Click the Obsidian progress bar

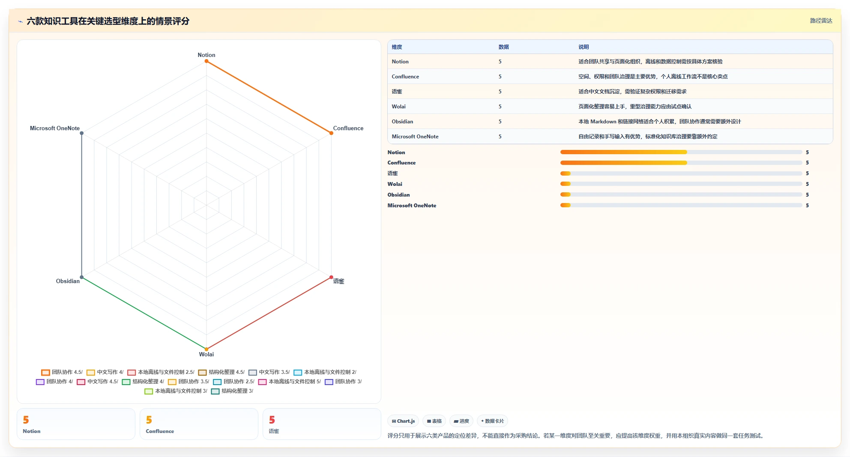[x=681, y=194]
